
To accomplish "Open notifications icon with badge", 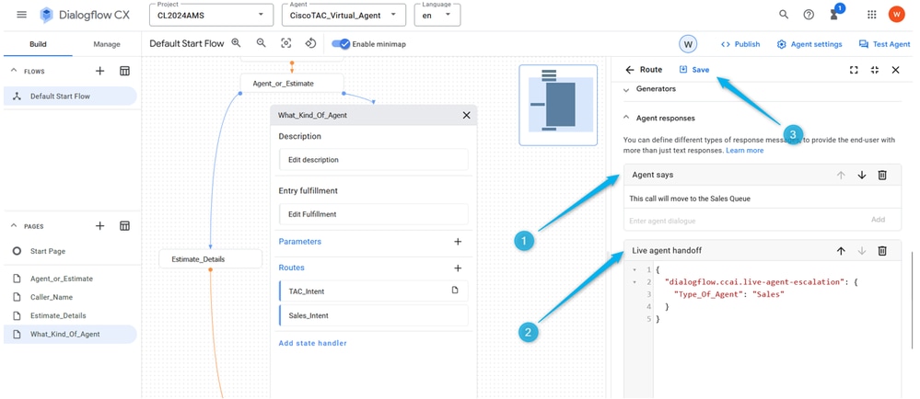I will point(835,13).
